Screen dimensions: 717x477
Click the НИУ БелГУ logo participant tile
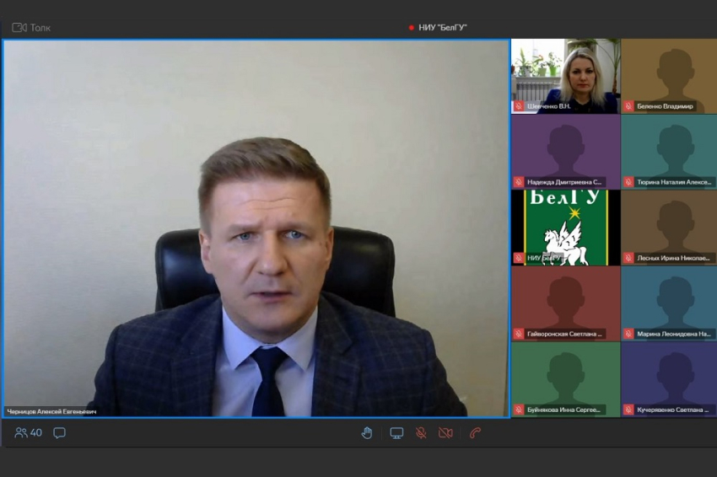(x=565, y=226)
